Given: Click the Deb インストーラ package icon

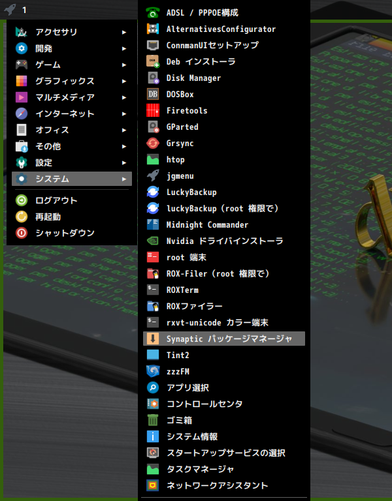Looking at the screenshot, I should click(x=153, y=61).
